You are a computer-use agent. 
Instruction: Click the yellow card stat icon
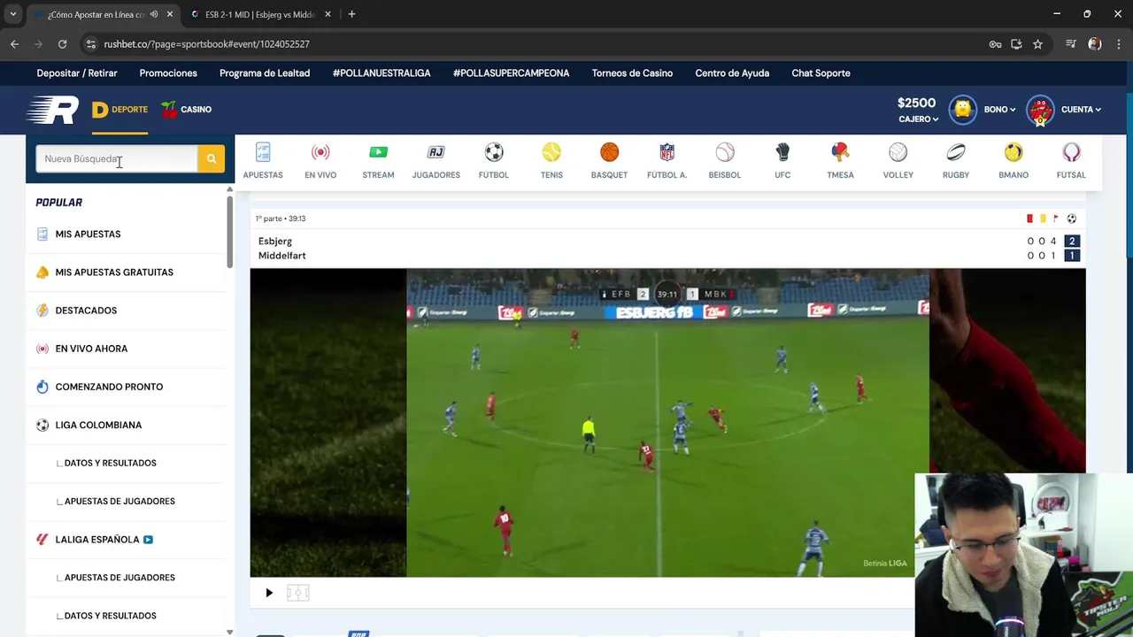pyautogui.click(x=1043, y=219)
